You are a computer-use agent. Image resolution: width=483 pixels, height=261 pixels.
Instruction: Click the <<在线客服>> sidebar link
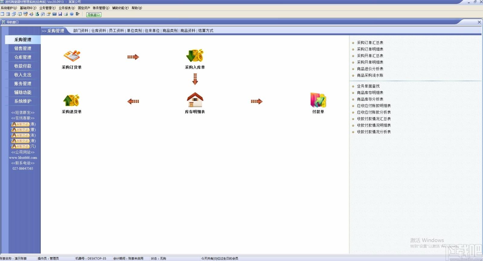click(x=23, y=118)
